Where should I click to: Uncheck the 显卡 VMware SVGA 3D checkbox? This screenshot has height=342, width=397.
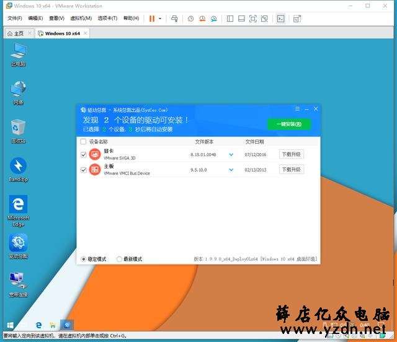point(84,154)
